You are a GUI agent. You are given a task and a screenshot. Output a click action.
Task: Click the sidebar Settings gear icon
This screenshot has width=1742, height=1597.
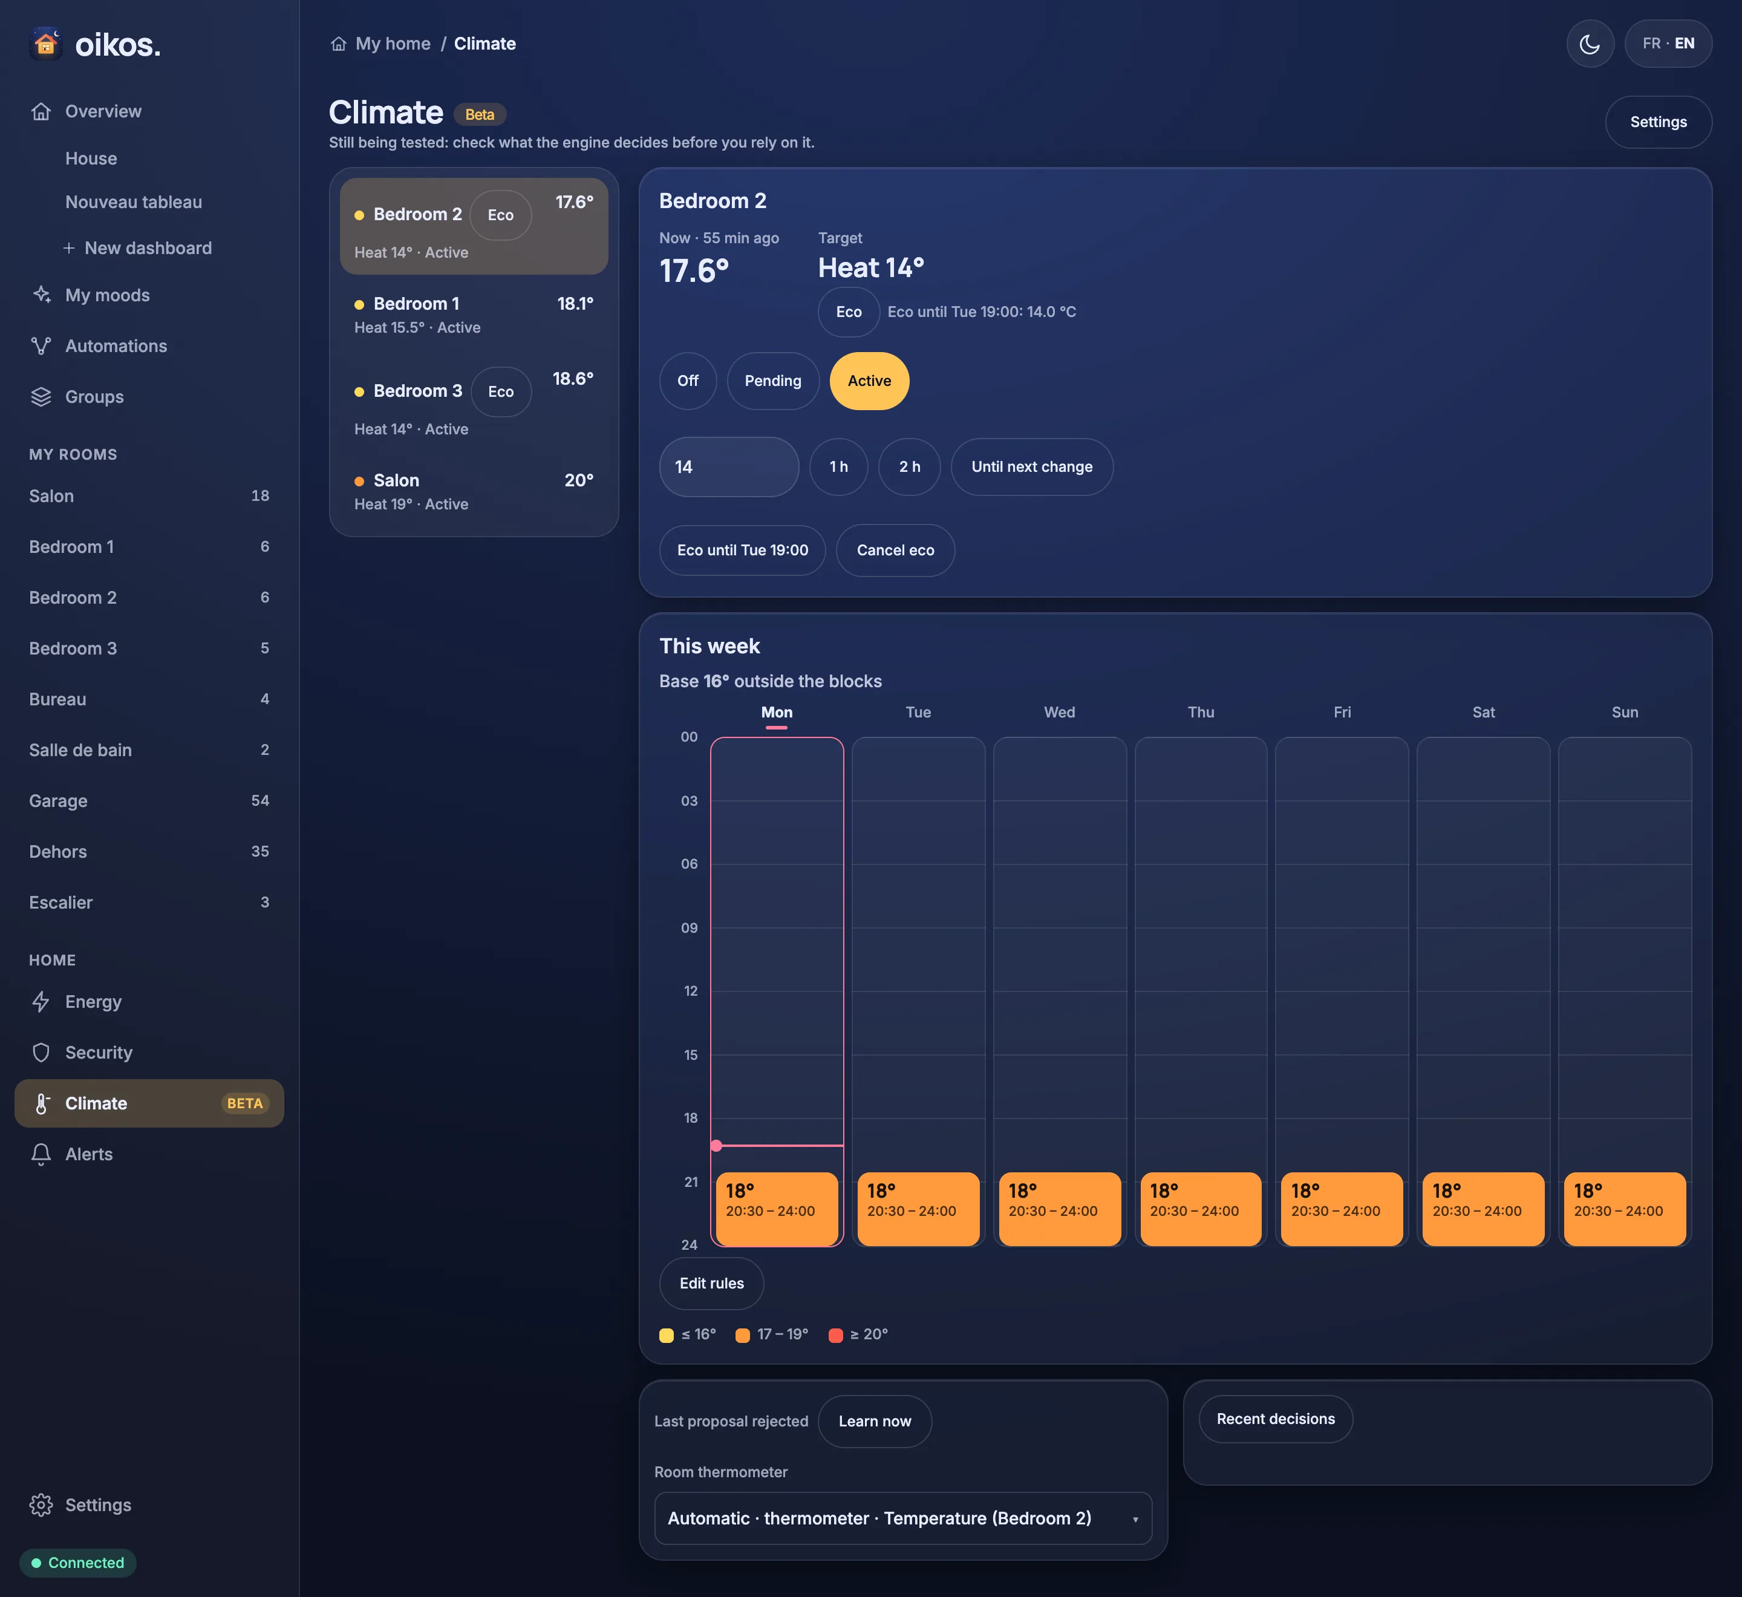pos(41,1506)
